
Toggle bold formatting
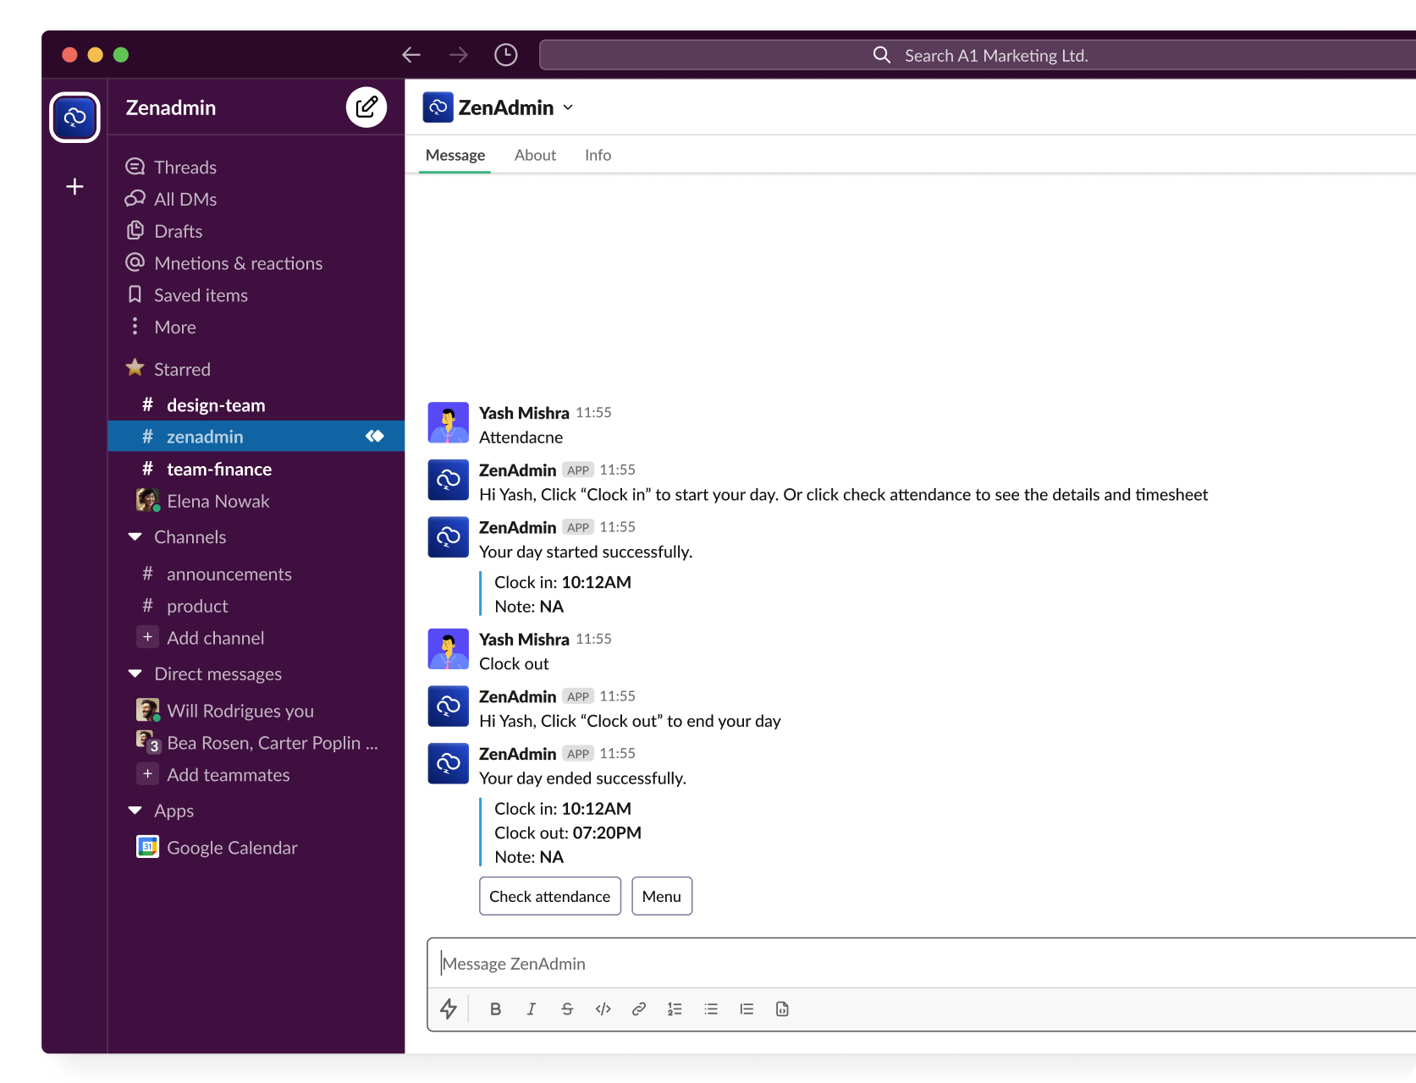pos(496,1009)
